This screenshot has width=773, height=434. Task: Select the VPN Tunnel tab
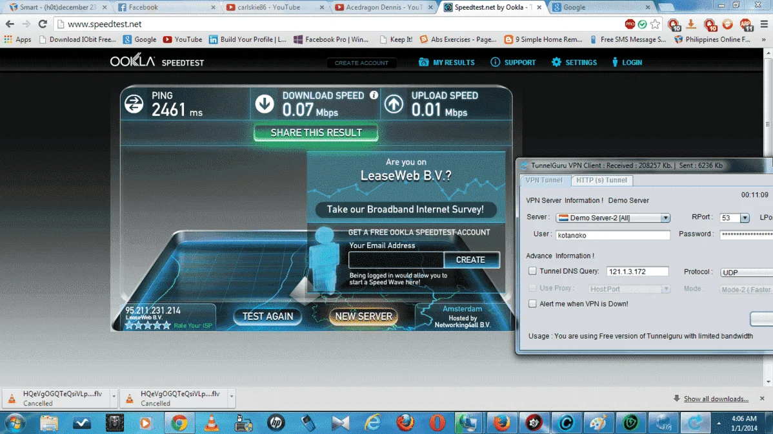coord(544,180)
